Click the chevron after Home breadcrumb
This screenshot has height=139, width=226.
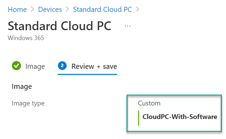[x=33, y=9]
